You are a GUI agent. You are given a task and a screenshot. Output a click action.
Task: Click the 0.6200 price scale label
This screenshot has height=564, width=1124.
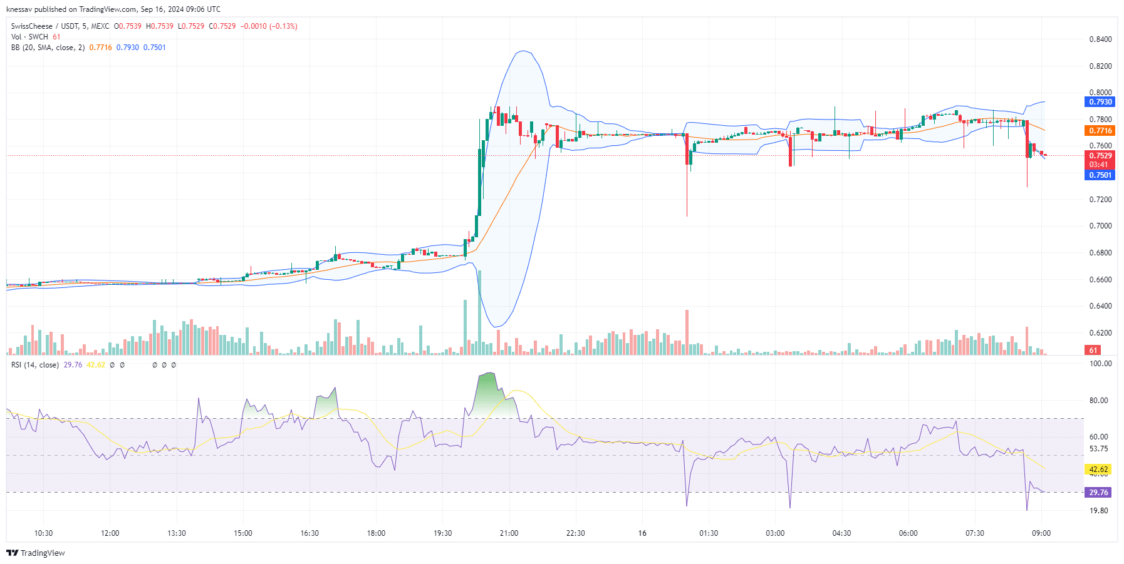1100,333
